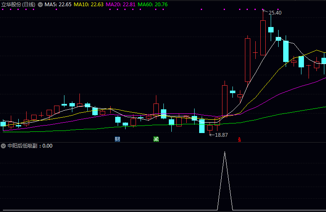
Task: Click the 财 financial report marker
Action: coord(118,139)
